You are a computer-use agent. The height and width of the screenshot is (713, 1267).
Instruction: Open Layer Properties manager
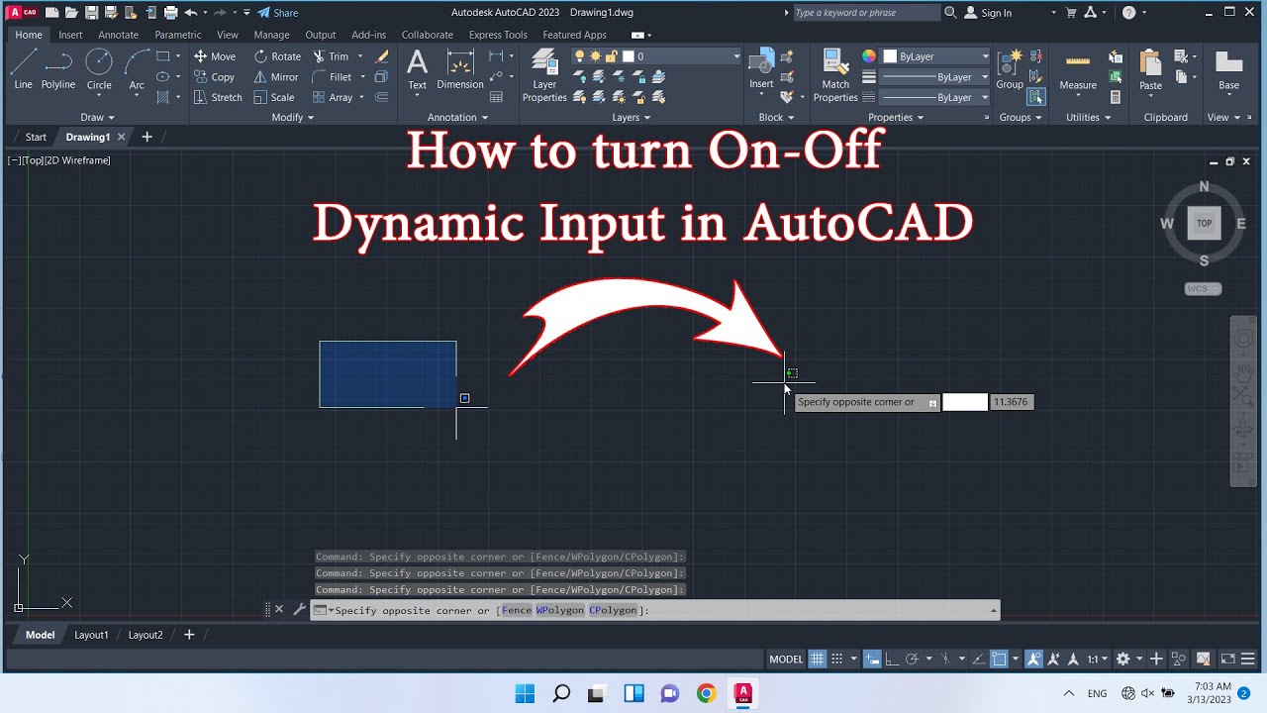544,75
